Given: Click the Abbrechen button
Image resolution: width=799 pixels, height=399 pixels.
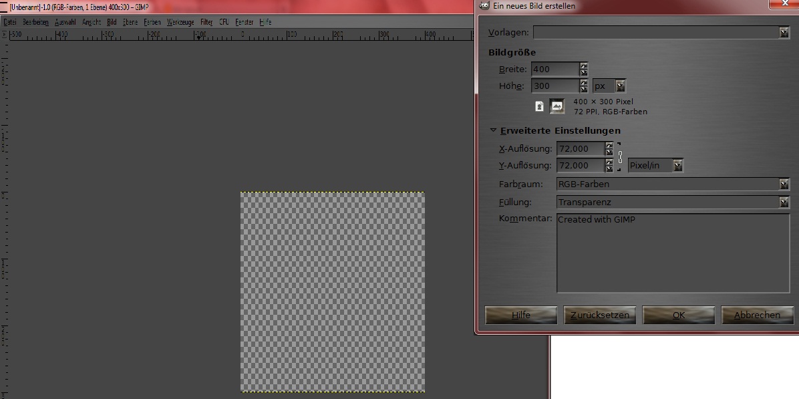Looking at the screenshot, I should point(757,315).
